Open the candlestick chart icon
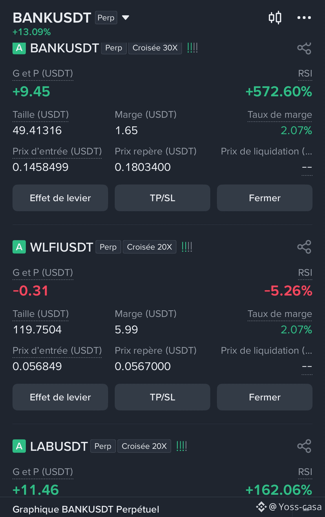Viewport: 325px width, 517px height. point(275,17)
